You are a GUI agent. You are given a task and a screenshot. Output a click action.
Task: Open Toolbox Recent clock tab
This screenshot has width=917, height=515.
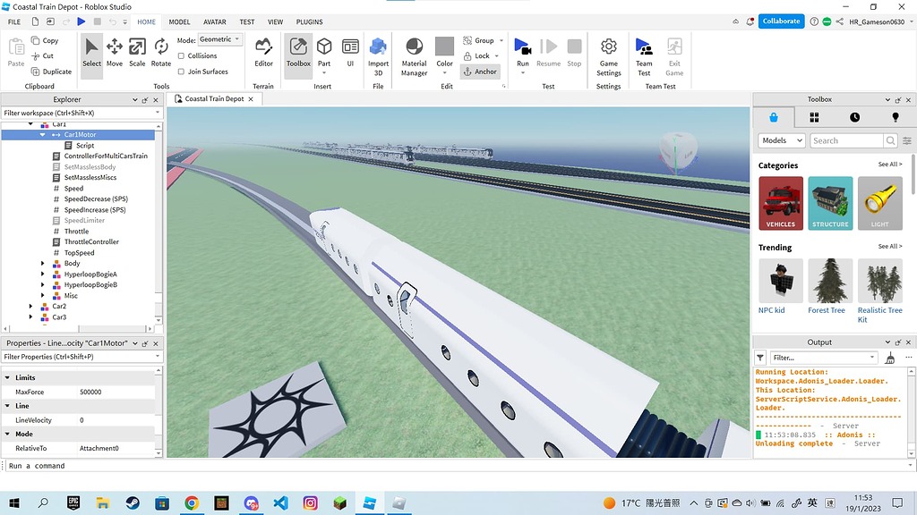coord(854,117)
